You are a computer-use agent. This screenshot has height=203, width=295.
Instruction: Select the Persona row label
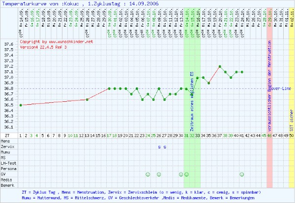(x=8, y=169)
